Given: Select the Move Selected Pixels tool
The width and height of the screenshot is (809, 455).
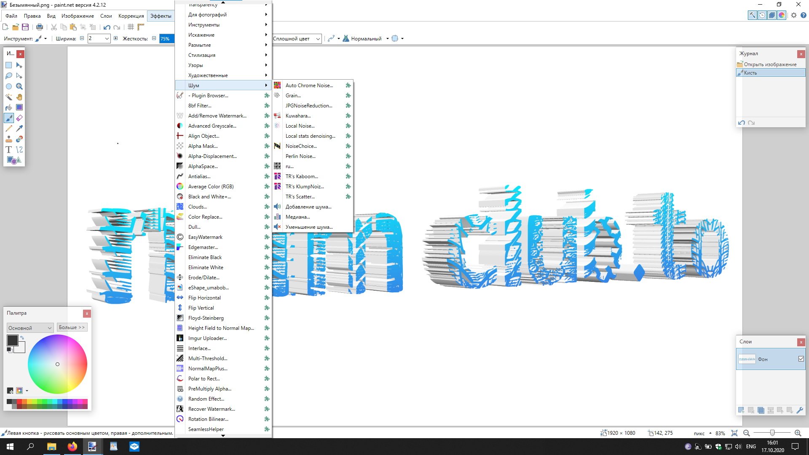Looking at the screenshot, I should pos(19,65).
